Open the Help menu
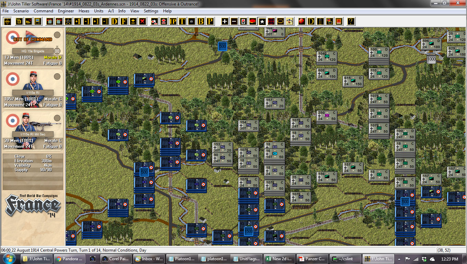467x264 pixels. click(x=167, y=11)
